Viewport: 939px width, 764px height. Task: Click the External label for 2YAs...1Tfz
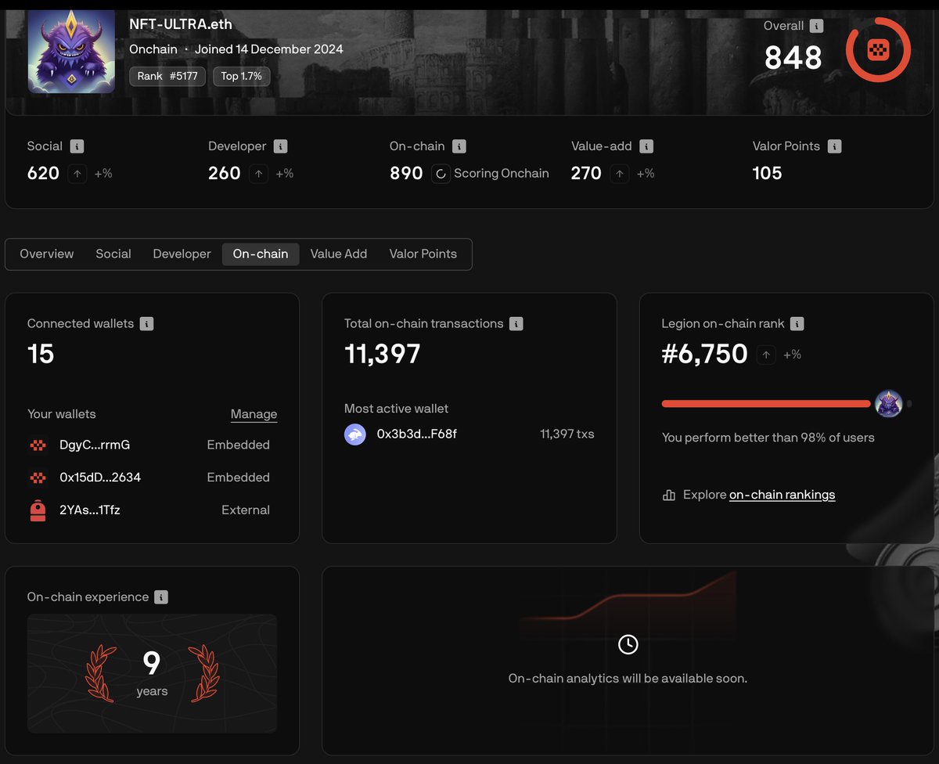coord(246,510)
